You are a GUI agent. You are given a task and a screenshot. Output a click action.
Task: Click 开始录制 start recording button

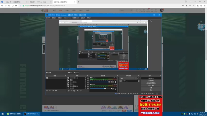(151, 81)
